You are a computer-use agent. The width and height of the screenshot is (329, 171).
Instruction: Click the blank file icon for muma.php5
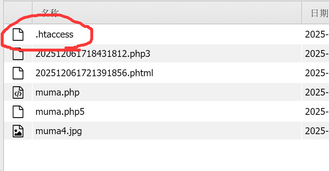coord(18,112)
